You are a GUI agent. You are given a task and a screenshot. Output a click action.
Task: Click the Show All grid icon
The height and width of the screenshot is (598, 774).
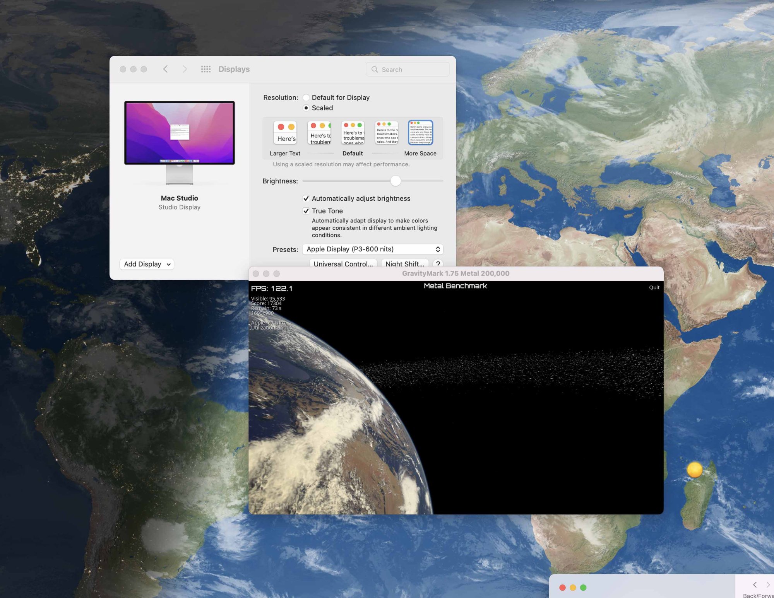pos(205,69)
